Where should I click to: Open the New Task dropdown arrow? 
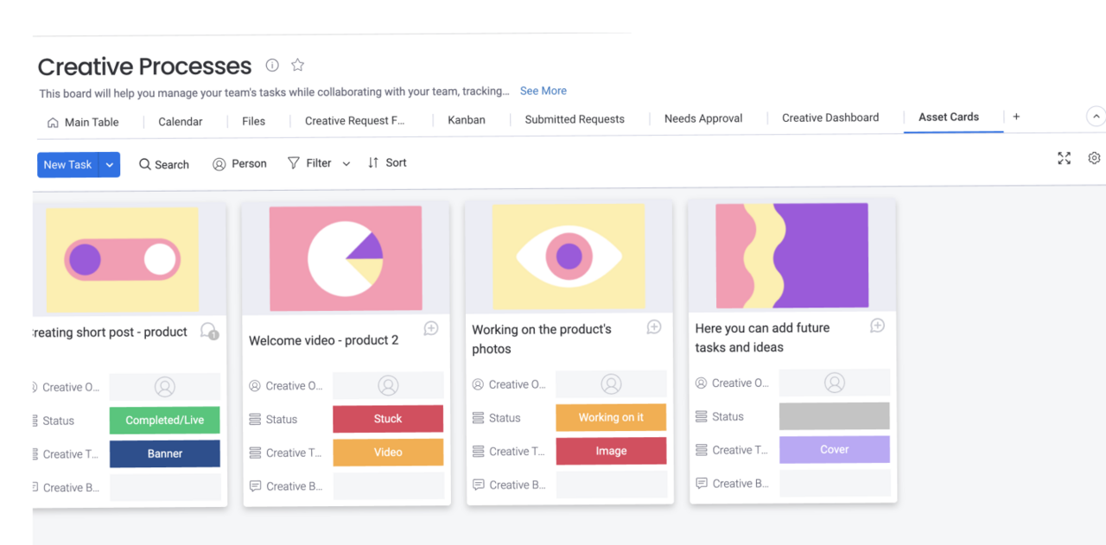[x=110, y=165]
